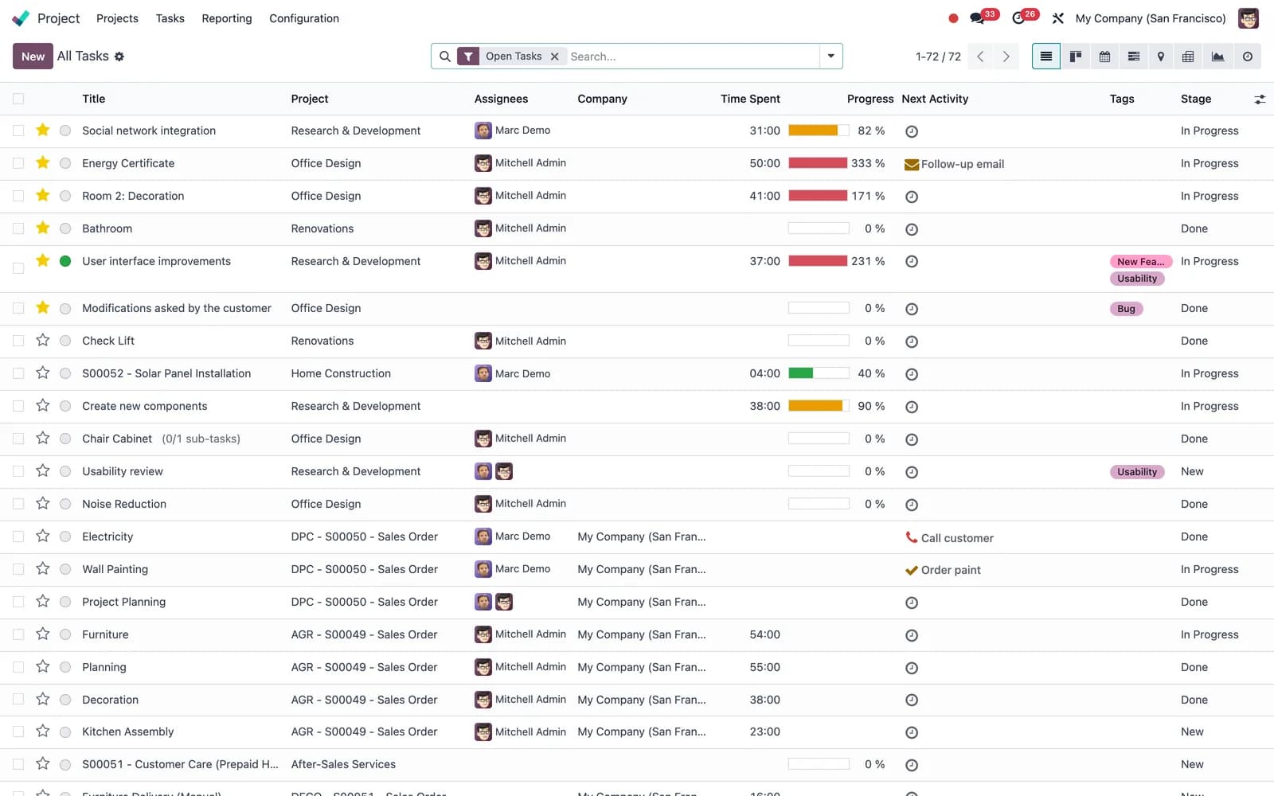Image resolution: width=1274 pixels, height=796 pixels.
Task: Click the 40 % progress bar of Solar Panel Installation
Action: click(819, 373)
